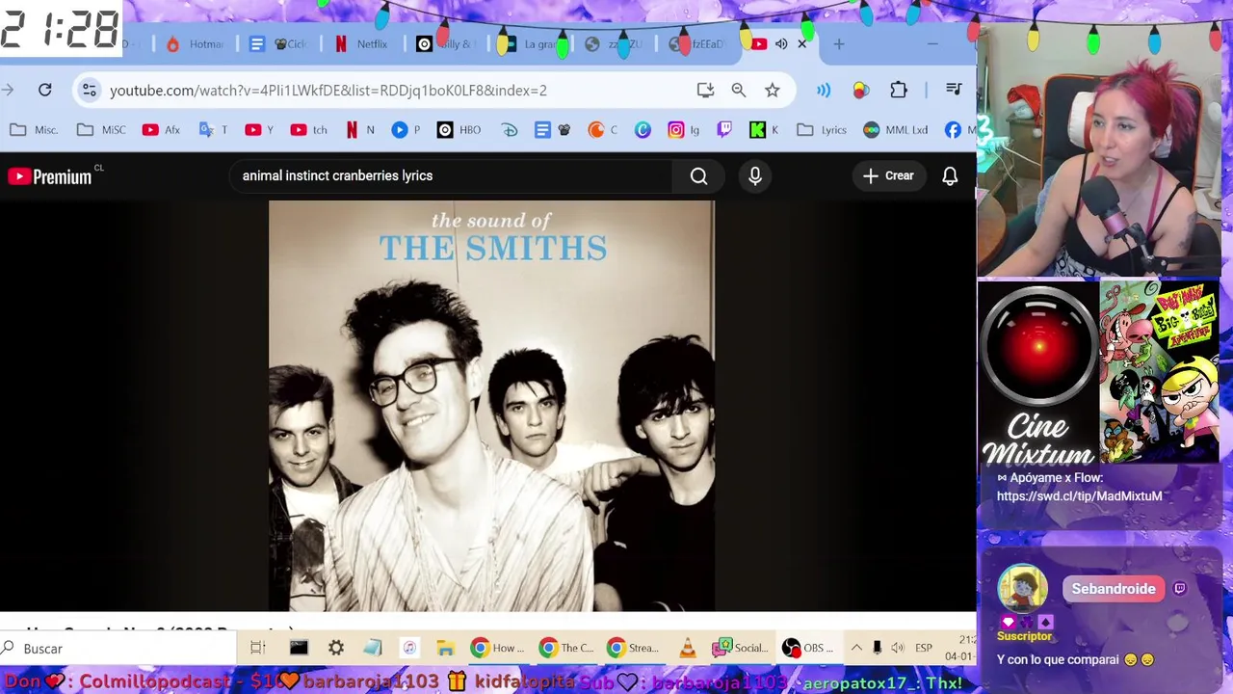Open the zoom magnifier icon in address bar
This screenshot has height=694, width=1233.
(738, 90)
